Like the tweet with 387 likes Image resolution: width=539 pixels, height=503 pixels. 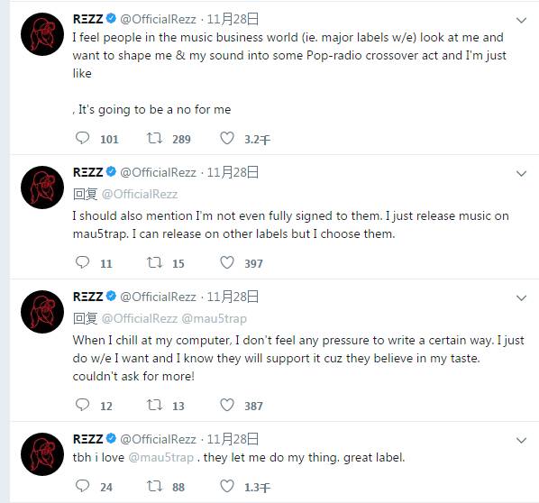click(x=227, y=405)
